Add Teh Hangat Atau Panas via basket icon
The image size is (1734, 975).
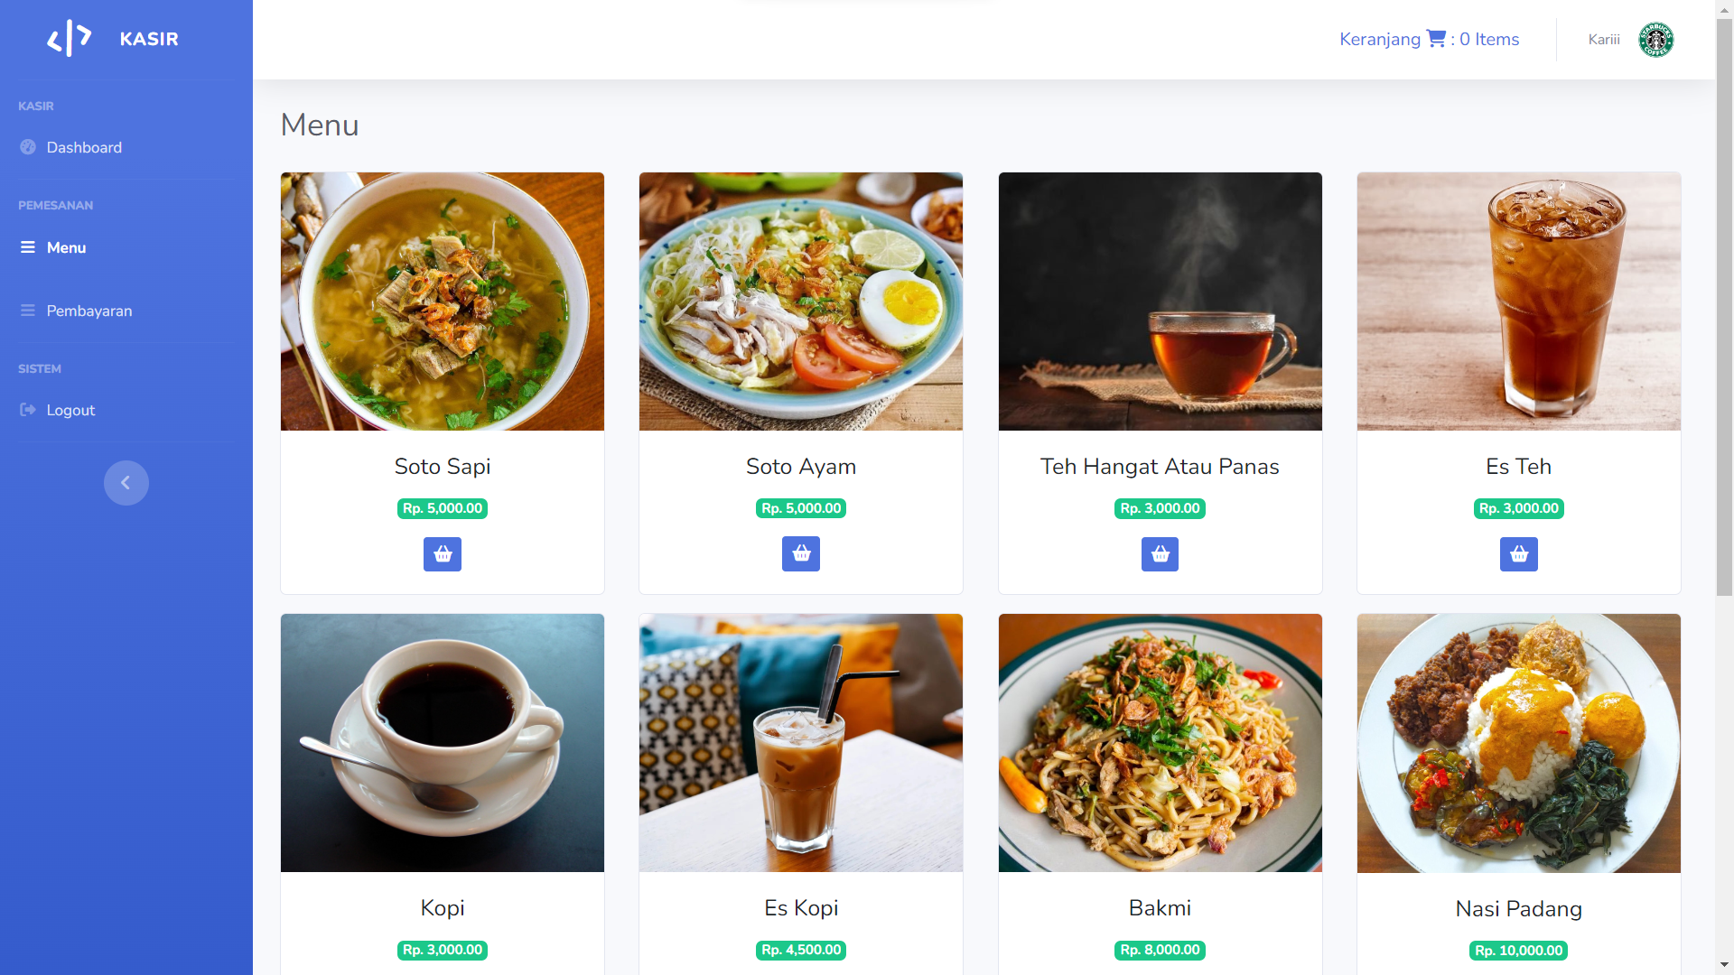point(1160,554)
